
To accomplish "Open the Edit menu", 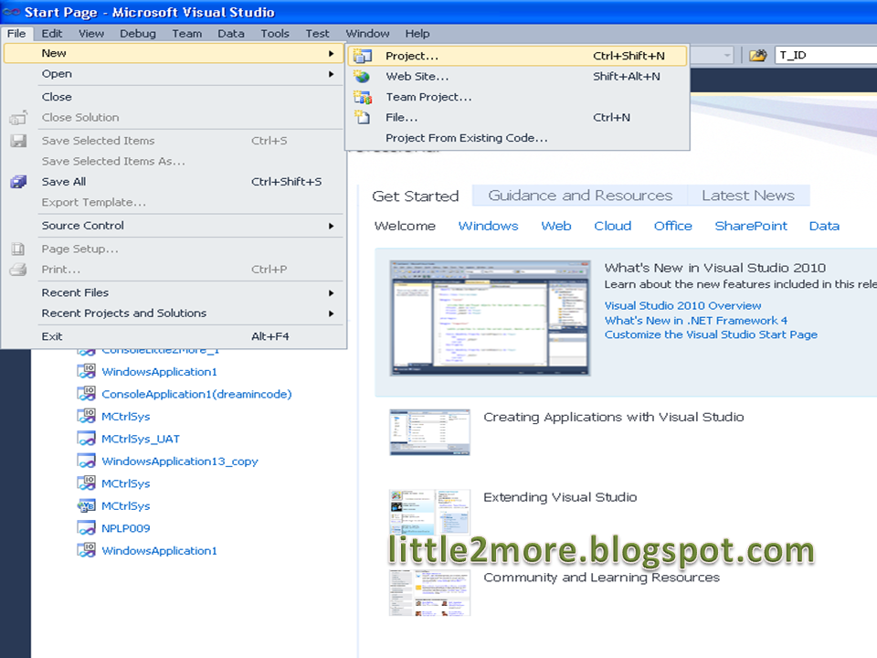I will pyautogui.click(x=51, y=34).
